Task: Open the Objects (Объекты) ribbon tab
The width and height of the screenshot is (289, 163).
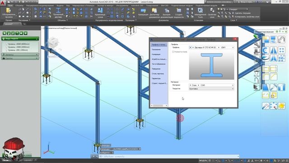Action: [19, 6]
